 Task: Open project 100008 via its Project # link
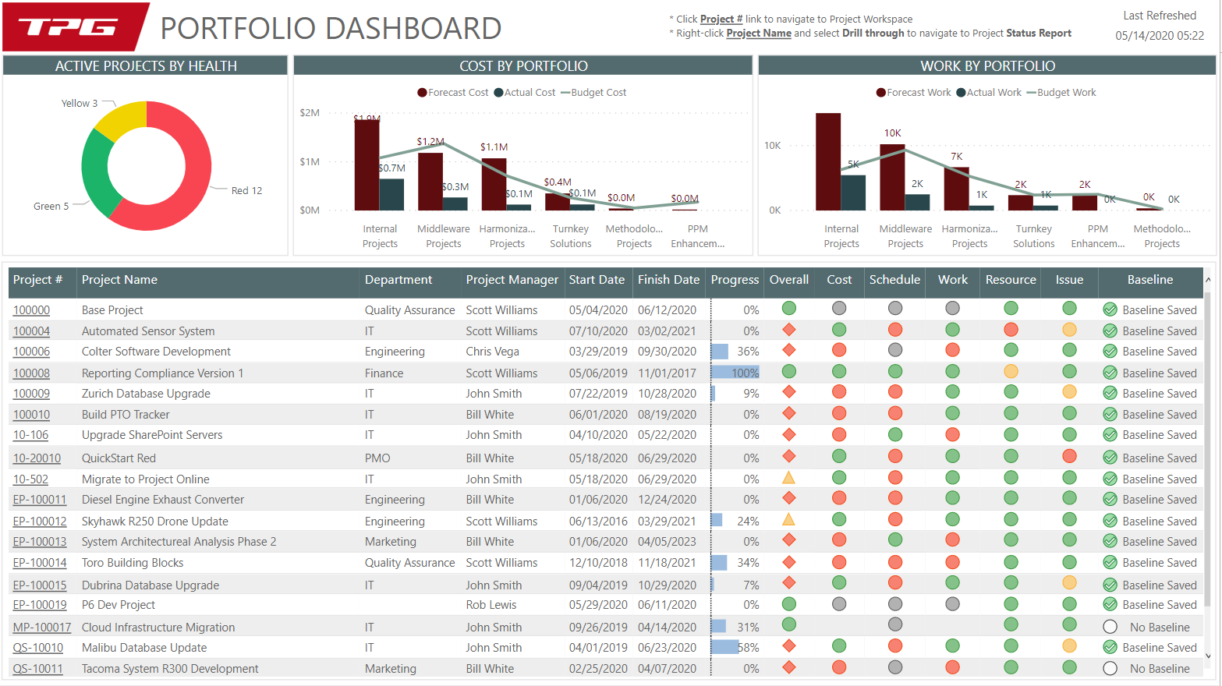[x=31, y=373]
